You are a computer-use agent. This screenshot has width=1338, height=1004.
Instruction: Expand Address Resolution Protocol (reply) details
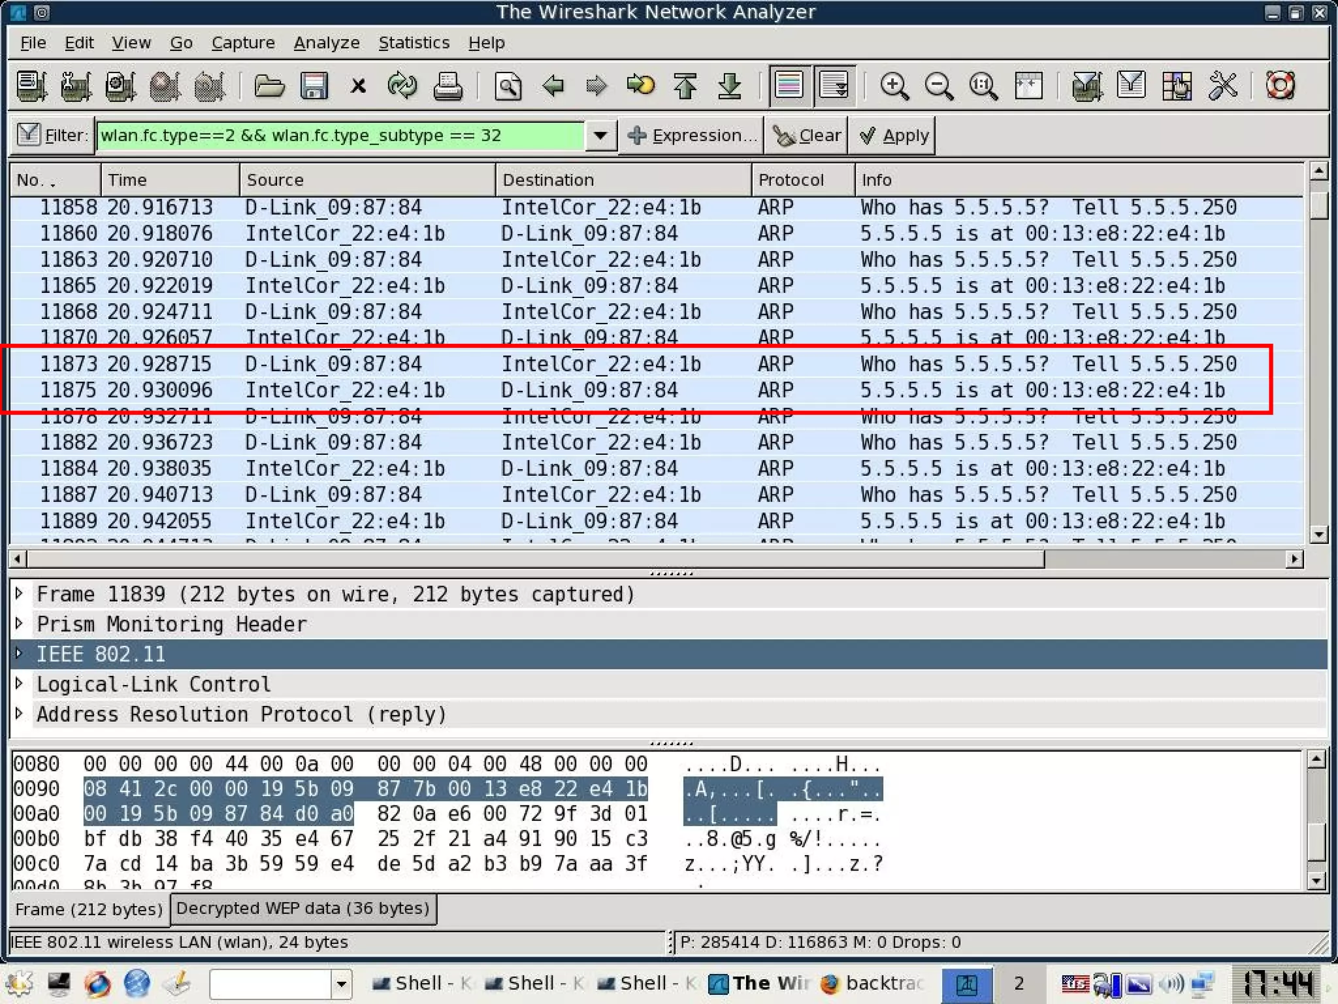(x=19, y=713)
